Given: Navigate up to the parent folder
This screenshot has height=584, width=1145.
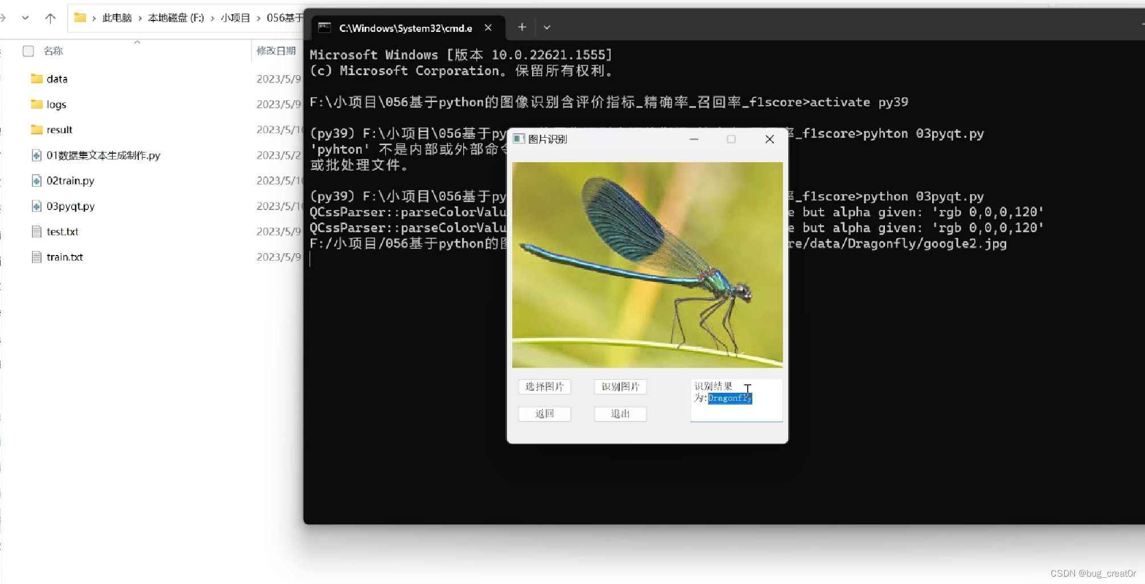Looking at the screenshot, I should click(x=50, y=18).
